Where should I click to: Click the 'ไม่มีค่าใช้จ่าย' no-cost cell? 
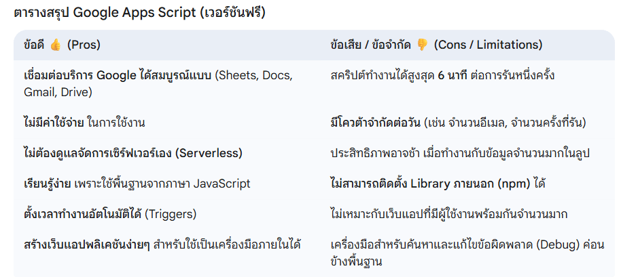[54, 123]
